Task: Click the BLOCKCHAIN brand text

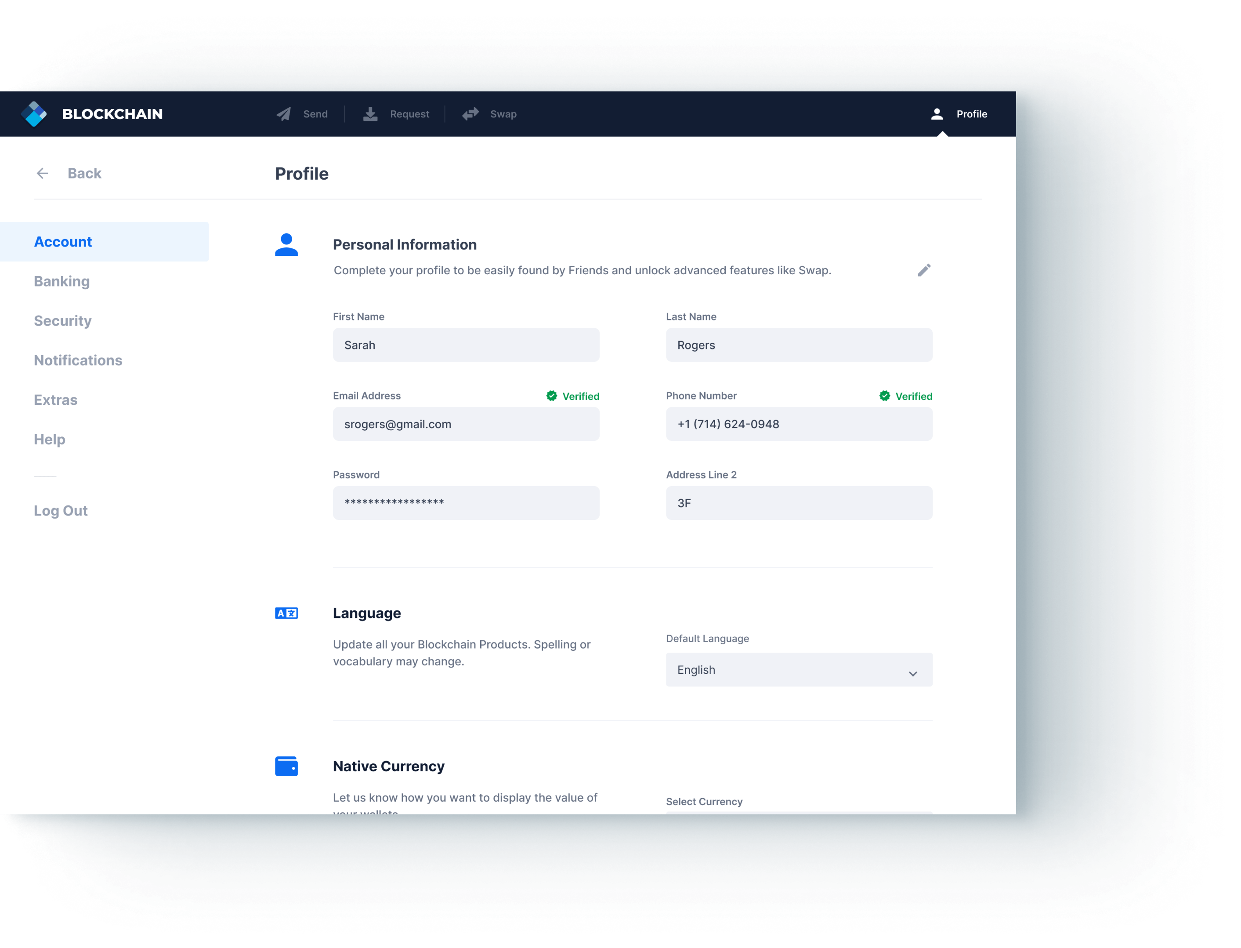Action: 112,114
